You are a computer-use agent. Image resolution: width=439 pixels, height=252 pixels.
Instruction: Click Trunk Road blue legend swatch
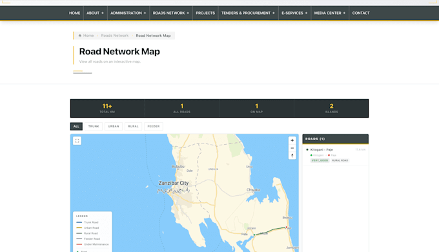point(79,222)
